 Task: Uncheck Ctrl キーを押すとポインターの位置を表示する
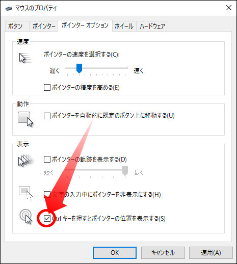(x=47, y=219)
